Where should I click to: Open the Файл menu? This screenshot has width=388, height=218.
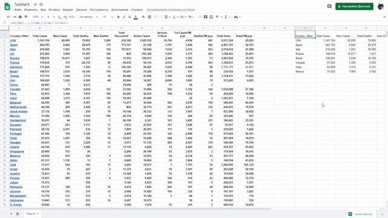[18, 10]
